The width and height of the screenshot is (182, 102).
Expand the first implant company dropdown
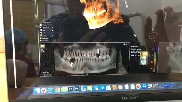[48, 25]
